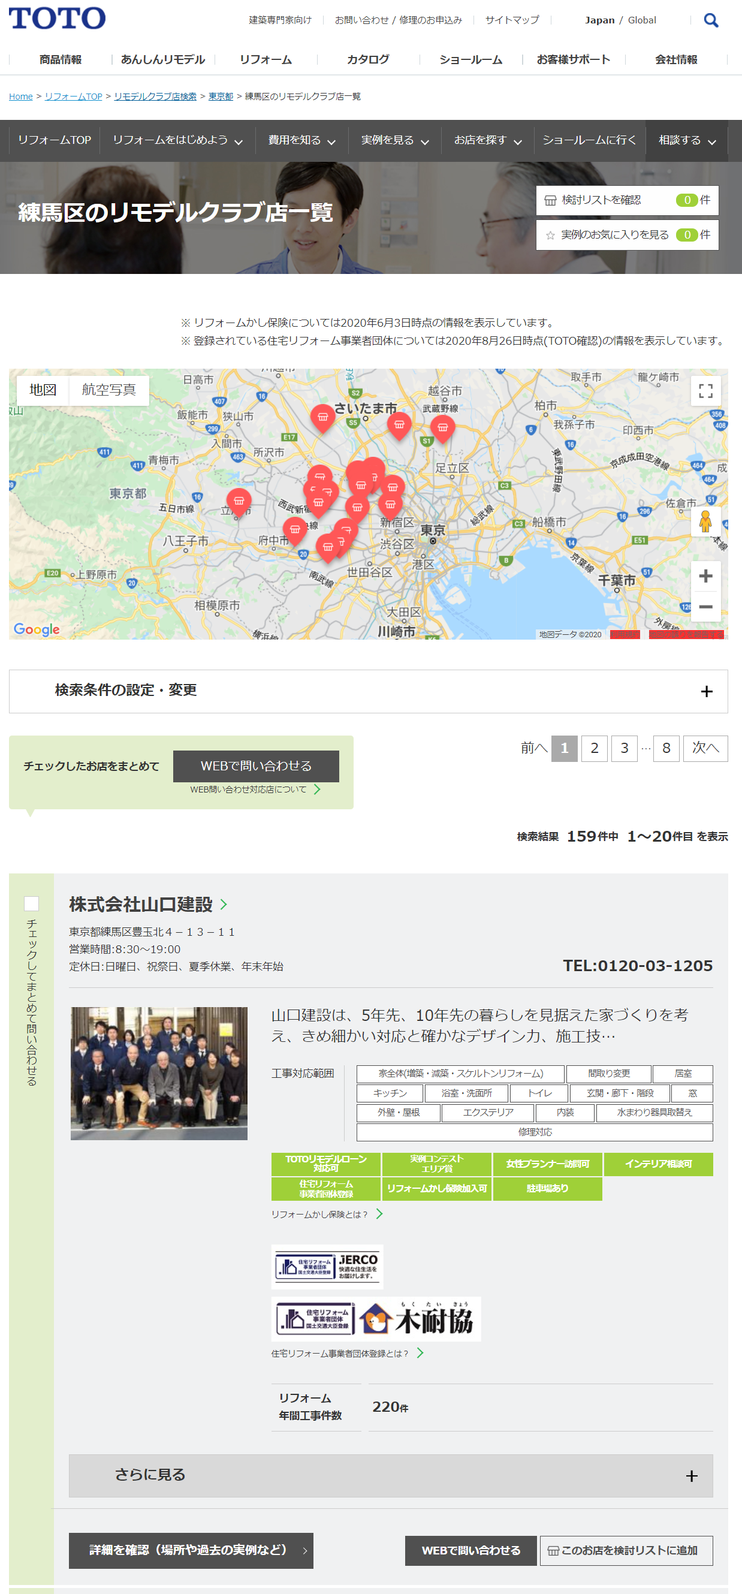Image resolution: width=742 pixels, height=1594 pixels.
Task: Zoom in the map with plus button
Action: (705, 576)
